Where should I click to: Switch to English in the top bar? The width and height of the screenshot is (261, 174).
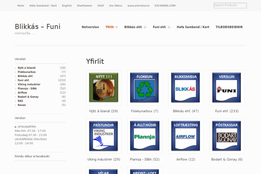coord(67,6)
